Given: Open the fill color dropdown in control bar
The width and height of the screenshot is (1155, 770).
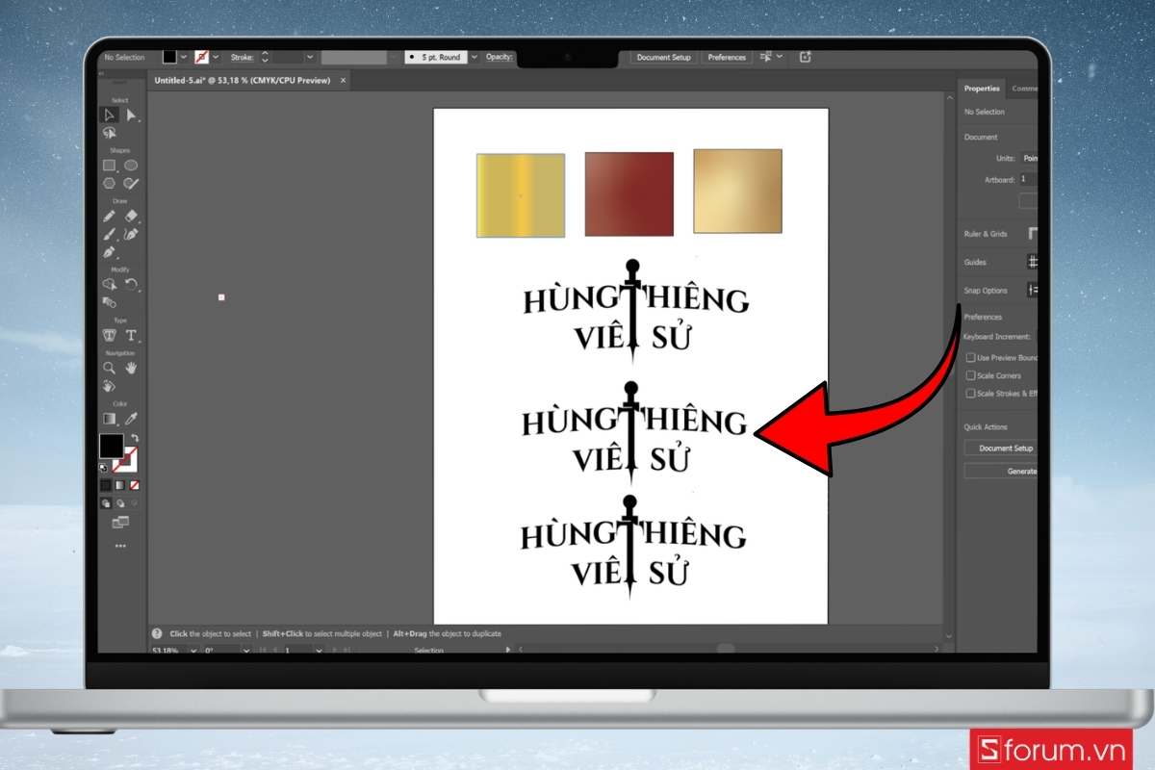Looking at the screenshot, I should pyautogui.click(x=185, y=58).
